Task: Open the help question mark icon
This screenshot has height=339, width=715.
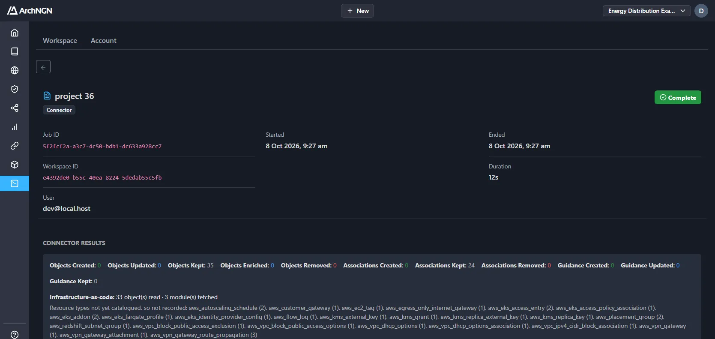Action: pyautogui.click(x=15, y=335)
